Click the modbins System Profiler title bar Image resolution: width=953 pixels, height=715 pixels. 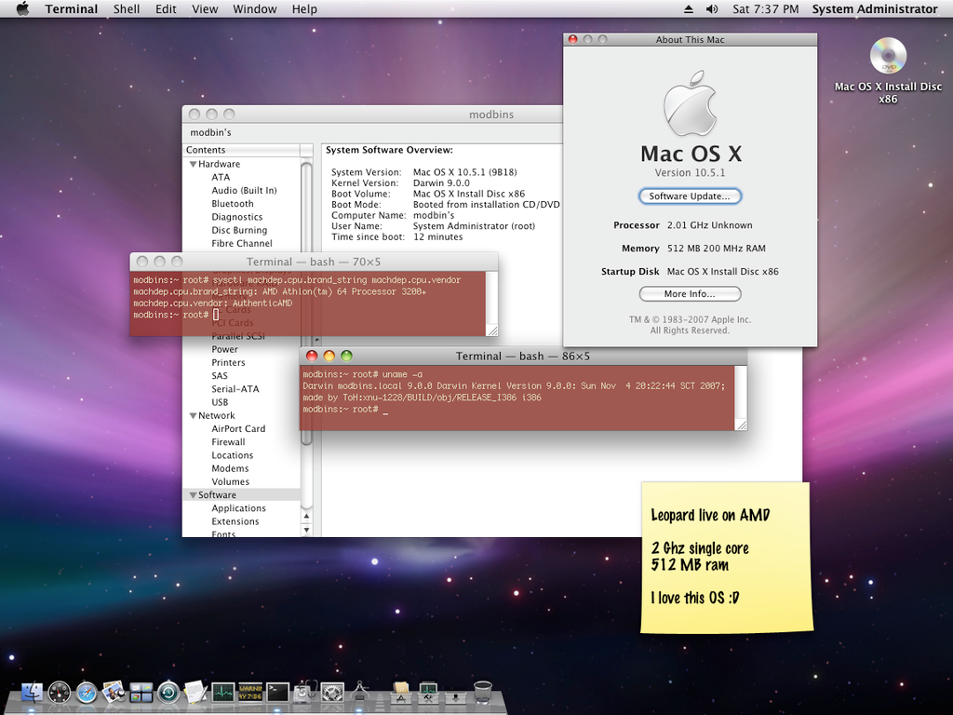coord(372,115)
